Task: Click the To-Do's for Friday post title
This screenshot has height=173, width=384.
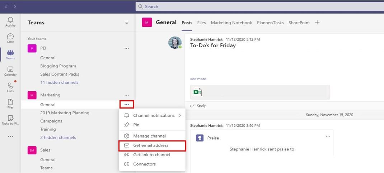Action: coord(213,45)
